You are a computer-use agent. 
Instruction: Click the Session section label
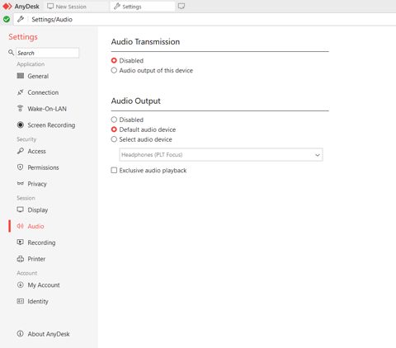point(26,198)
